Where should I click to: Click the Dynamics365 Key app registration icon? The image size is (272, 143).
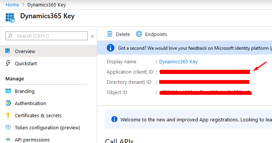pyautogui.click(x=10, y=18)
